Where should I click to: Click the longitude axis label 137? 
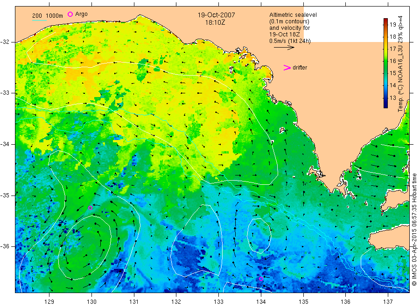pos(388,302)
